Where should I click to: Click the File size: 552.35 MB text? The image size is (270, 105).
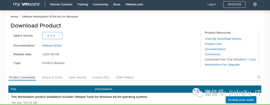click(x=24, y=103)
